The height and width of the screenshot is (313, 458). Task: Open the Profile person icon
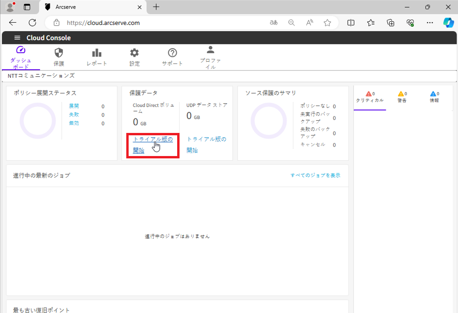point(210,50)
